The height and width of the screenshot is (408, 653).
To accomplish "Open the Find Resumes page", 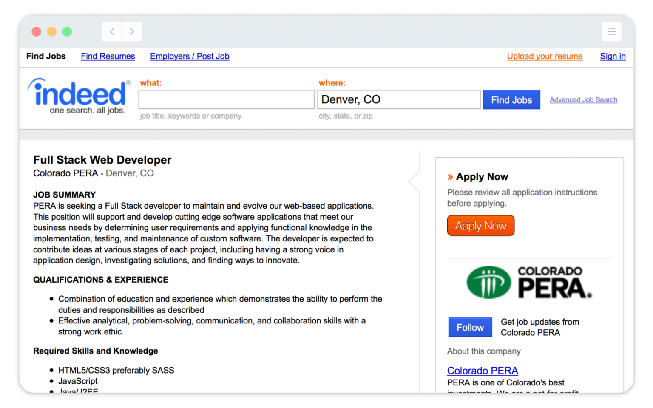I will tap(108, 56).
